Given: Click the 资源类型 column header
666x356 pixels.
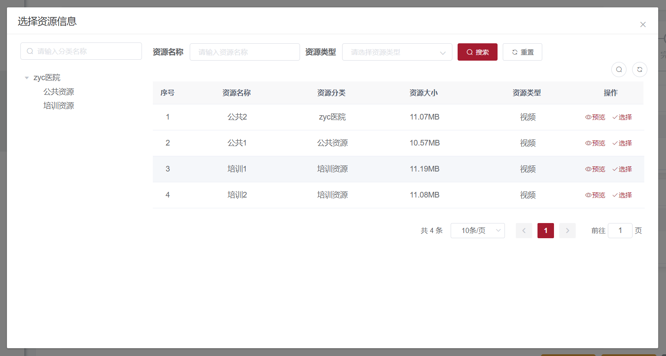Looking at the screenshot, I should click(527, 93).
